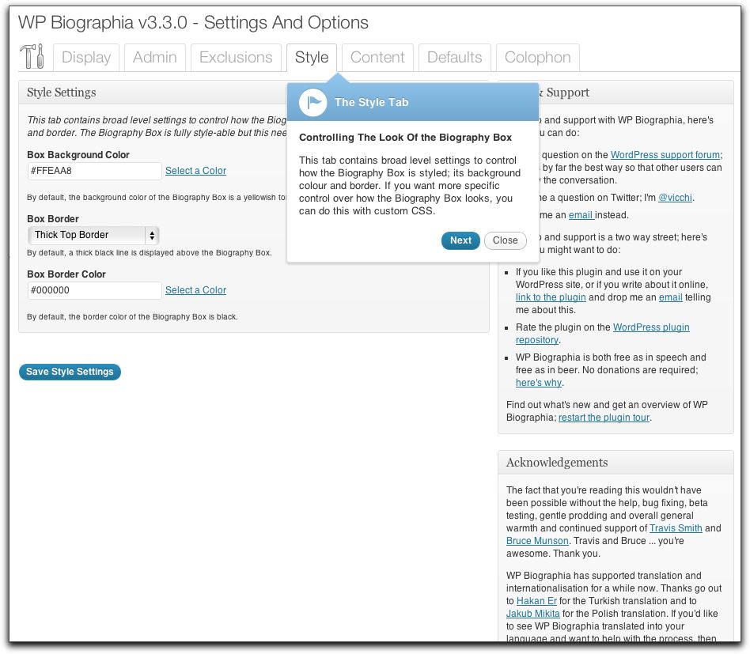Select a Color for Box Background

point(195,171)
